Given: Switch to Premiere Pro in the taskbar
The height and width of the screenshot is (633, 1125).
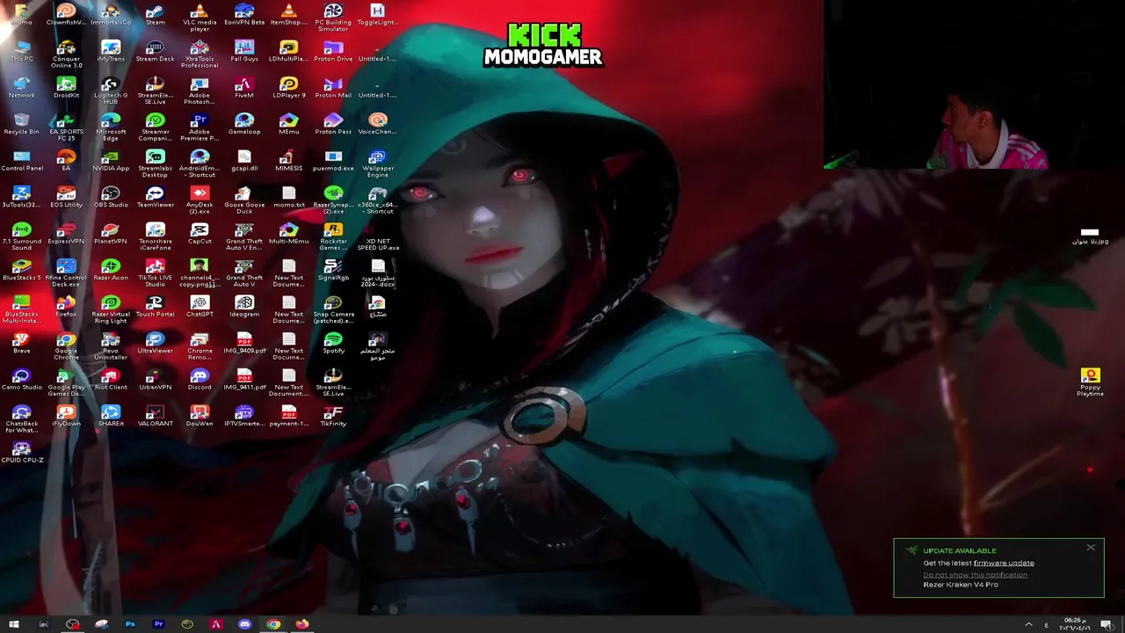Looking at the screenshot, I should click(x=158, y=624).
